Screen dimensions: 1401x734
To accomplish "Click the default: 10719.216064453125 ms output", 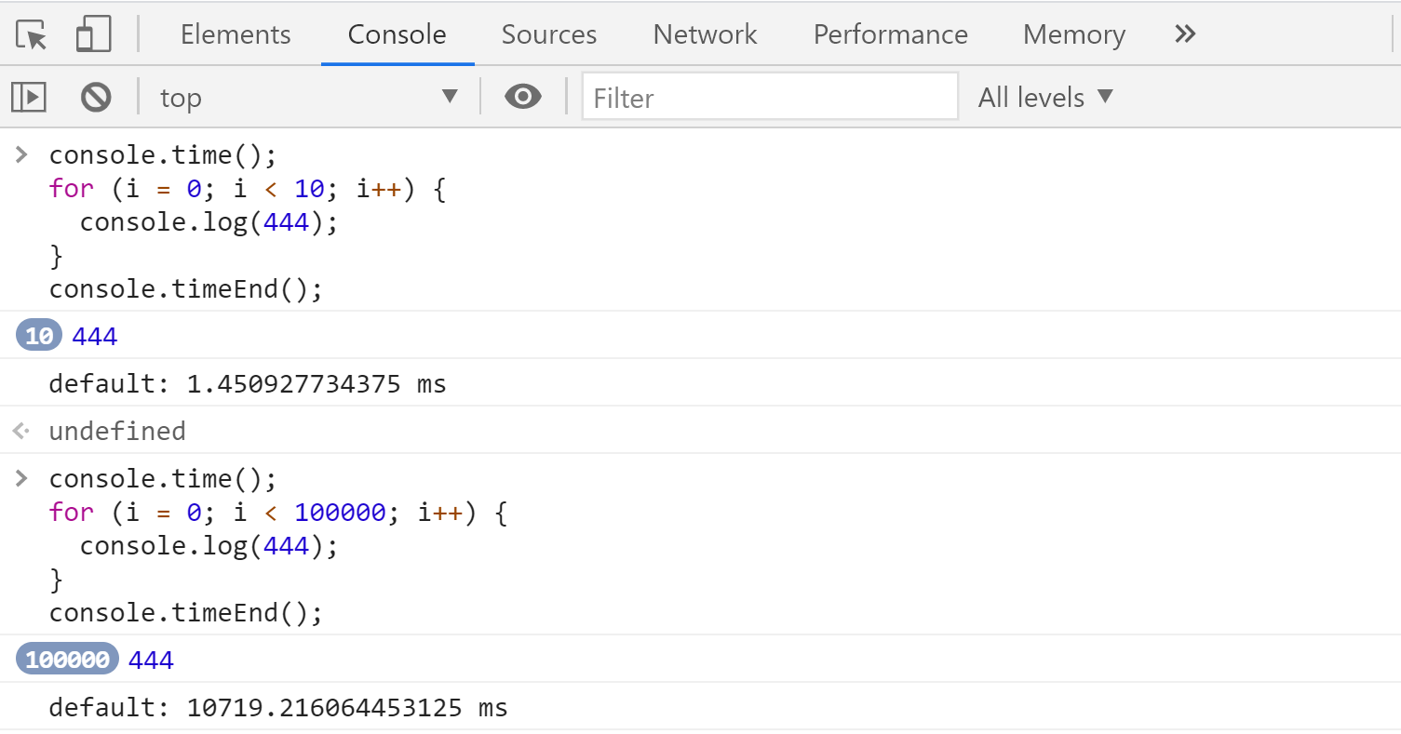I will (278, 708).
